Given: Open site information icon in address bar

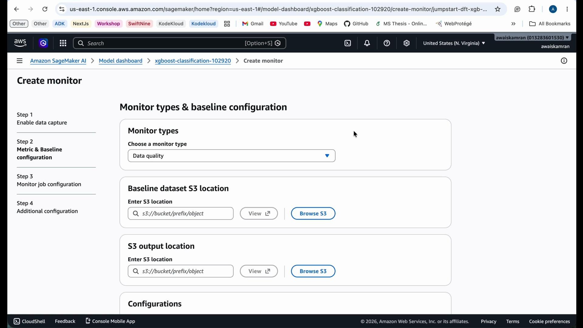Looking at the screenshot, I should 62,9.
